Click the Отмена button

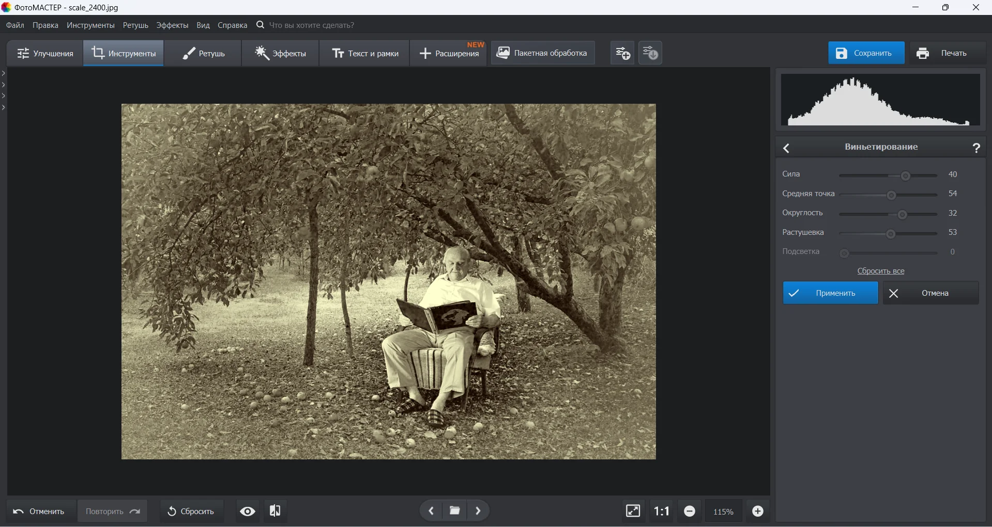click(x=931, y=293)
